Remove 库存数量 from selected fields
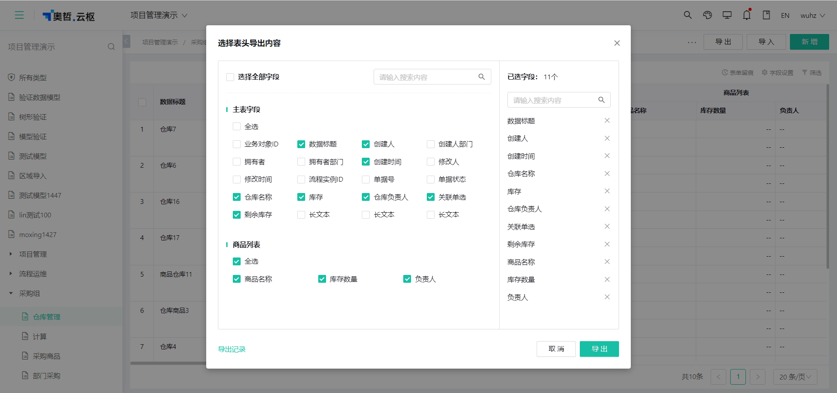This screenshot has width=837, height=393. coord(607,279)
